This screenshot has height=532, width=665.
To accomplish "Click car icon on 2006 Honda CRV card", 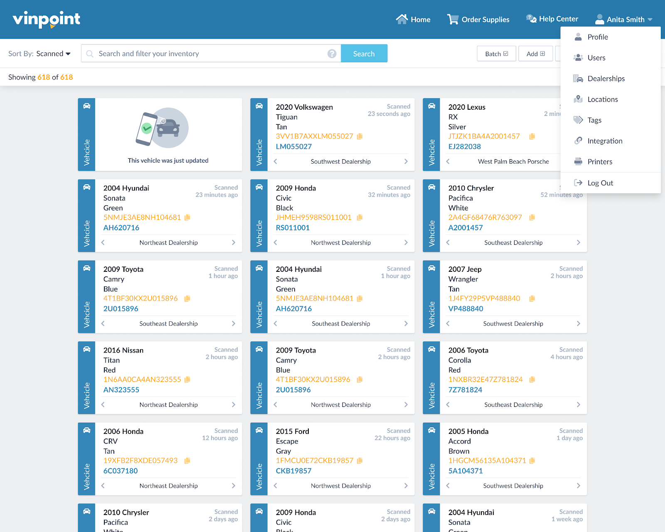I will (x=86, y=430).
